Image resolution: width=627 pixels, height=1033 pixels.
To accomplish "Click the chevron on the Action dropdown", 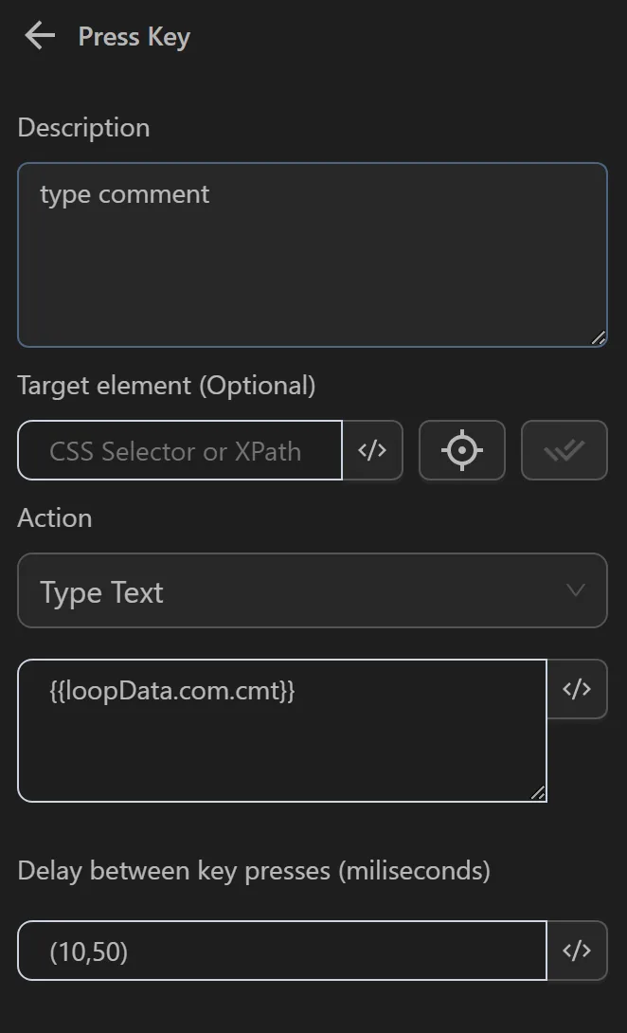I will point(576,590).
